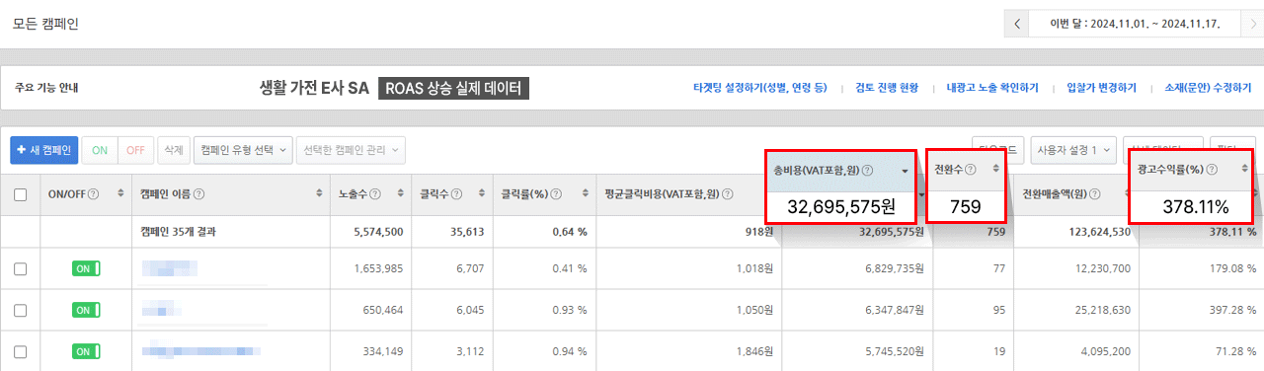1264x371 pixels.
Task: Click the 123,624,530 conversion revenue total
Action: click(x=1099, y=232)
